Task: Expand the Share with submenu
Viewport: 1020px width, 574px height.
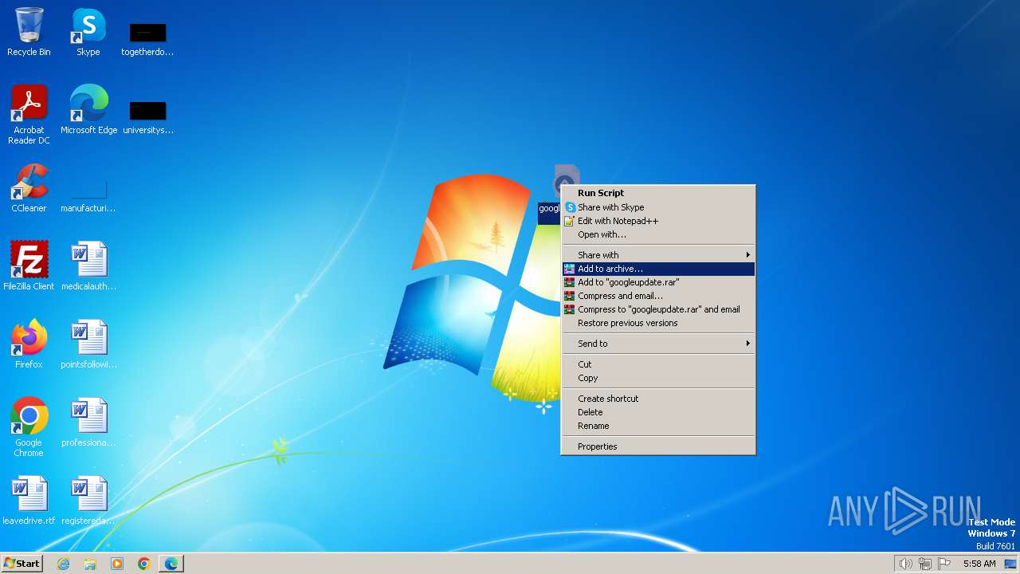Action: (x=658, y=255)
